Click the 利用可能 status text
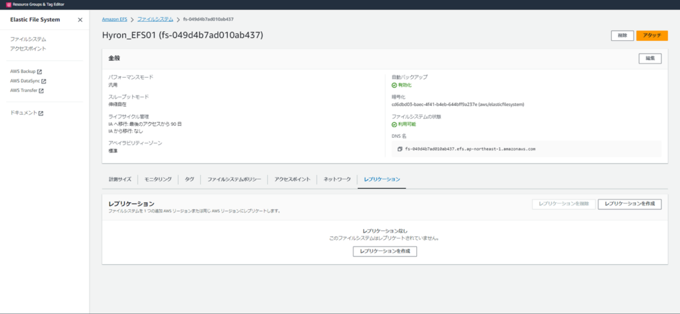Screen dimensions: 680x314 click(x=407, y=125)
